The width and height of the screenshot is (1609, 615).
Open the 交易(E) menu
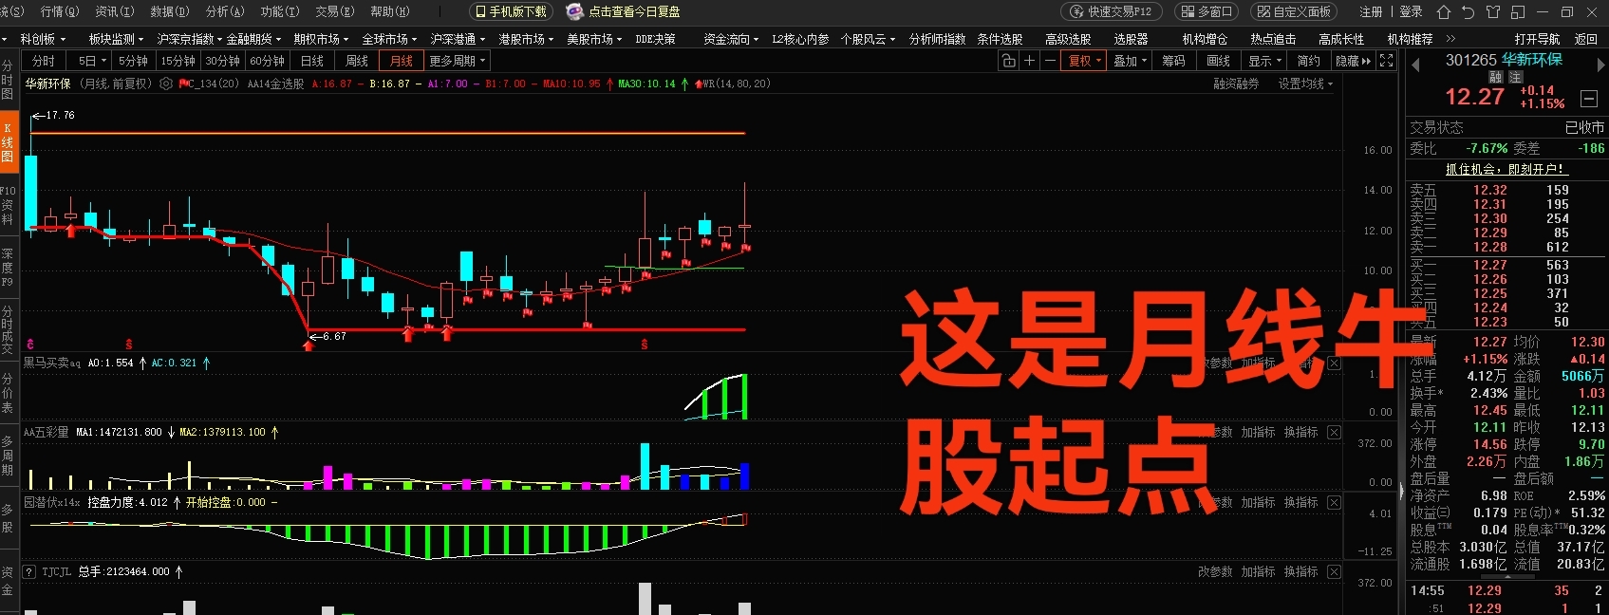334,11
